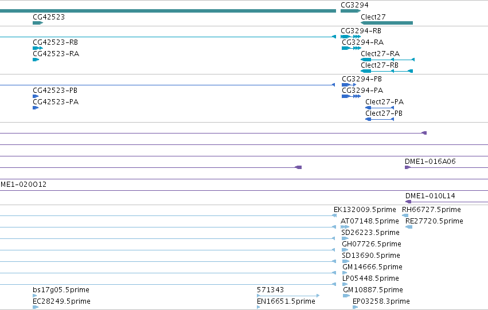Click the GM10887.5prime EST label
Viewport: 488px width, 310px height.
pos(373,290)
